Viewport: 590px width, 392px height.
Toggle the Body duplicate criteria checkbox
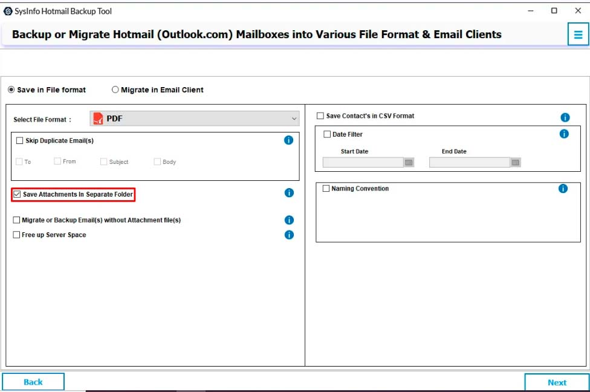click(x=157, y=162)
